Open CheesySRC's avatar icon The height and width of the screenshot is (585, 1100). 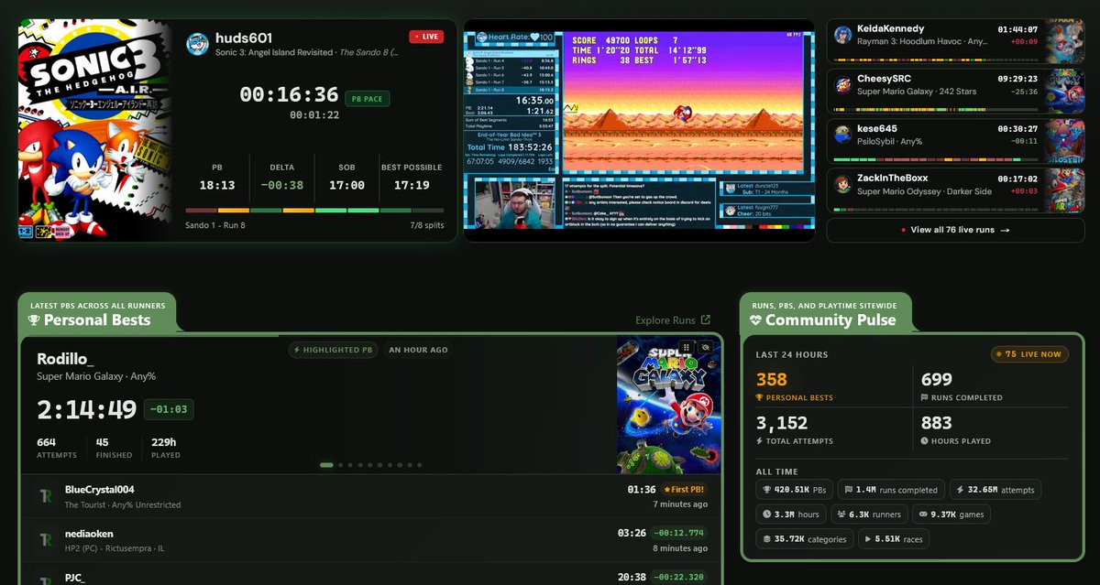(x=843, y=85)
